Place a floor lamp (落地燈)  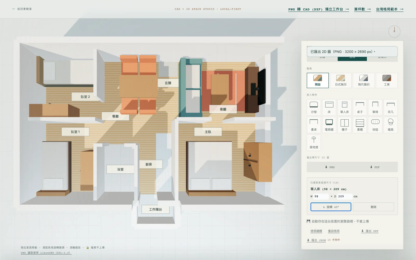click(314, 142)
